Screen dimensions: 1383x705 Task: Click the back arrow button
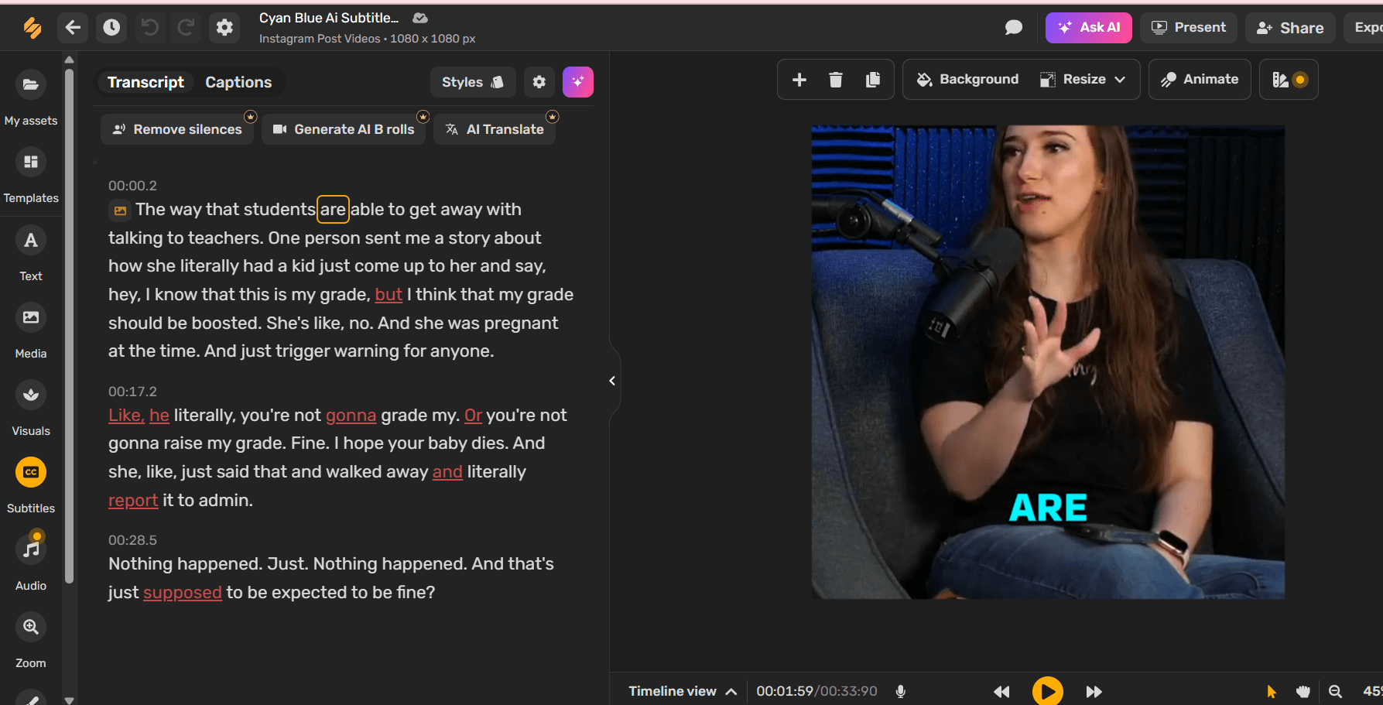[x=73, y=28]
